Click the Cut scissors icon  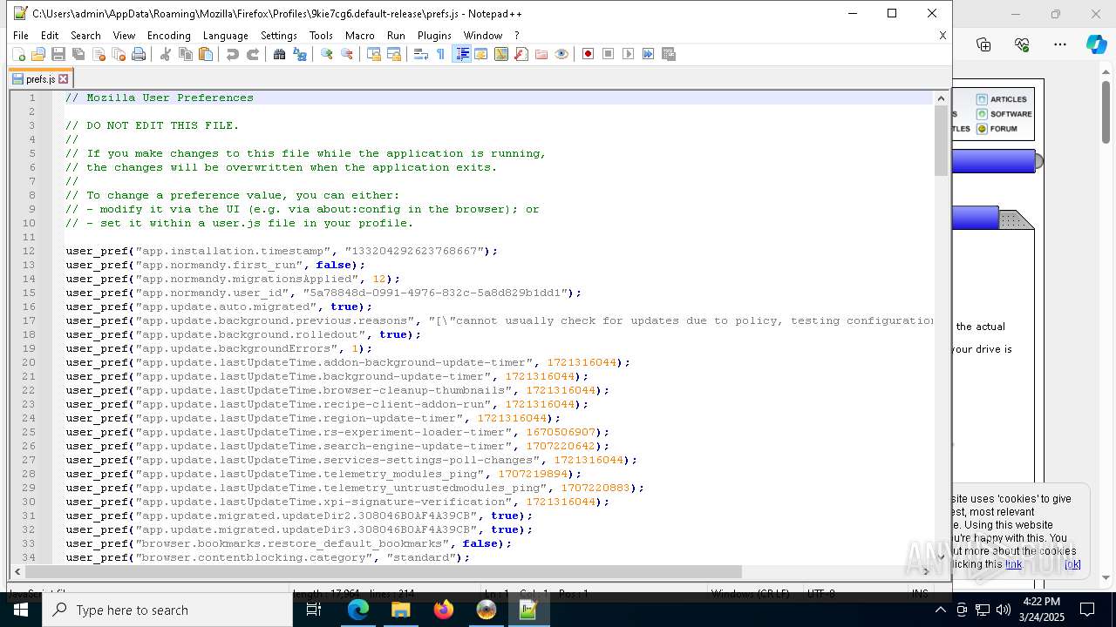pyautogui.click(x=165, y=54)
